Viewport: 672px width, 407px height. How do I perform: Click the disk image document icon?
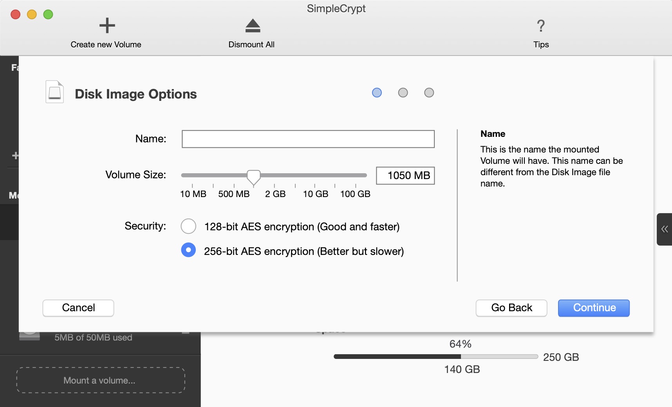pos(54,92)
